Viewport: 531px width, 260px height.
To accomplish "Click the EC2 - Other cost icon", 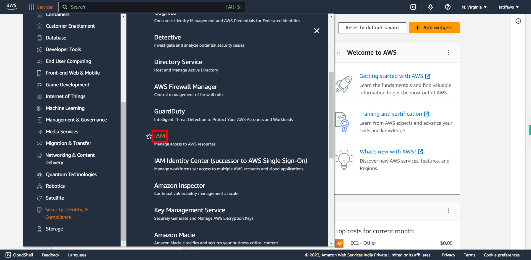I will point(339,243).
